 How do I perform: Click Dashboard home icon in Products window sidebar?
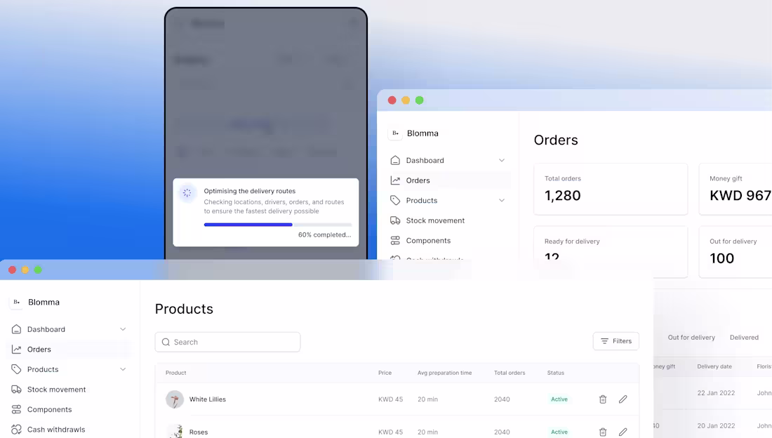(16, 329)
